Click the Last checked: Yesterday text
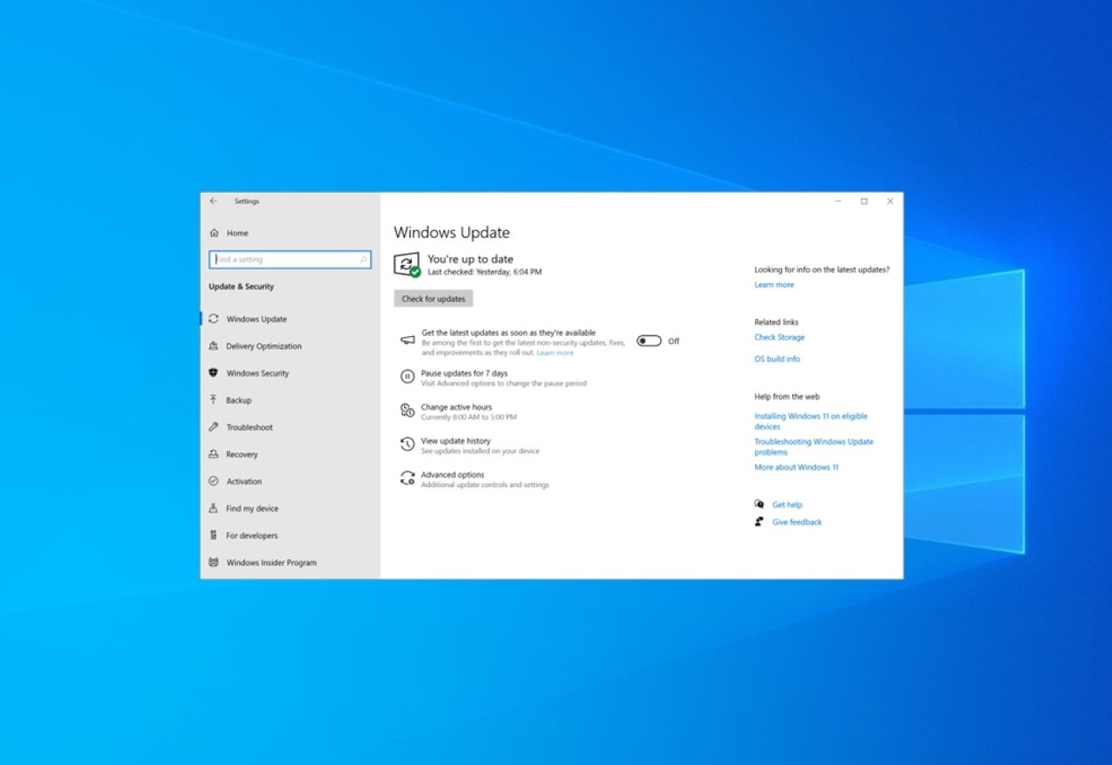The width and height of the screenshot is (1112, 765). [485, 272]
